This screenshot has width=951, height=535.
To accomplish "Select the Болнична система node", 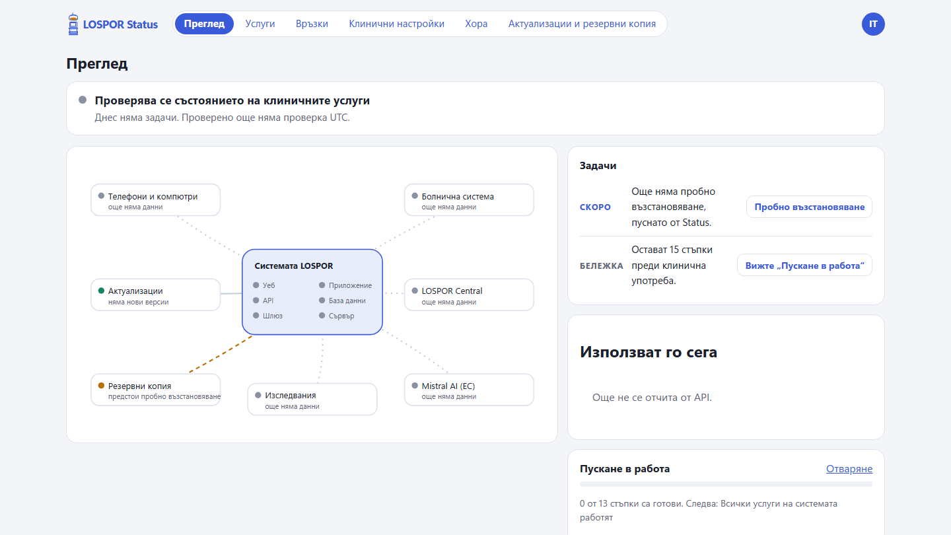I will (x=469, y=200).
